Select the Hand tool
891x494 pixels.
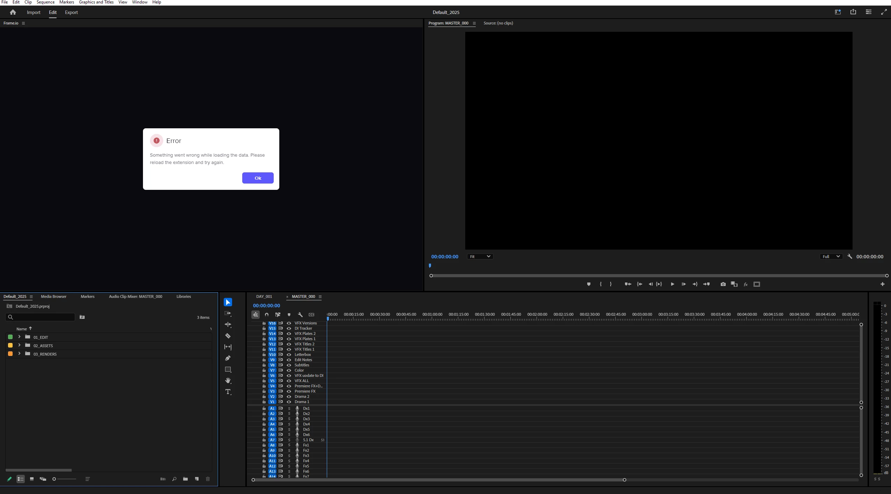(x=228, y=380)
